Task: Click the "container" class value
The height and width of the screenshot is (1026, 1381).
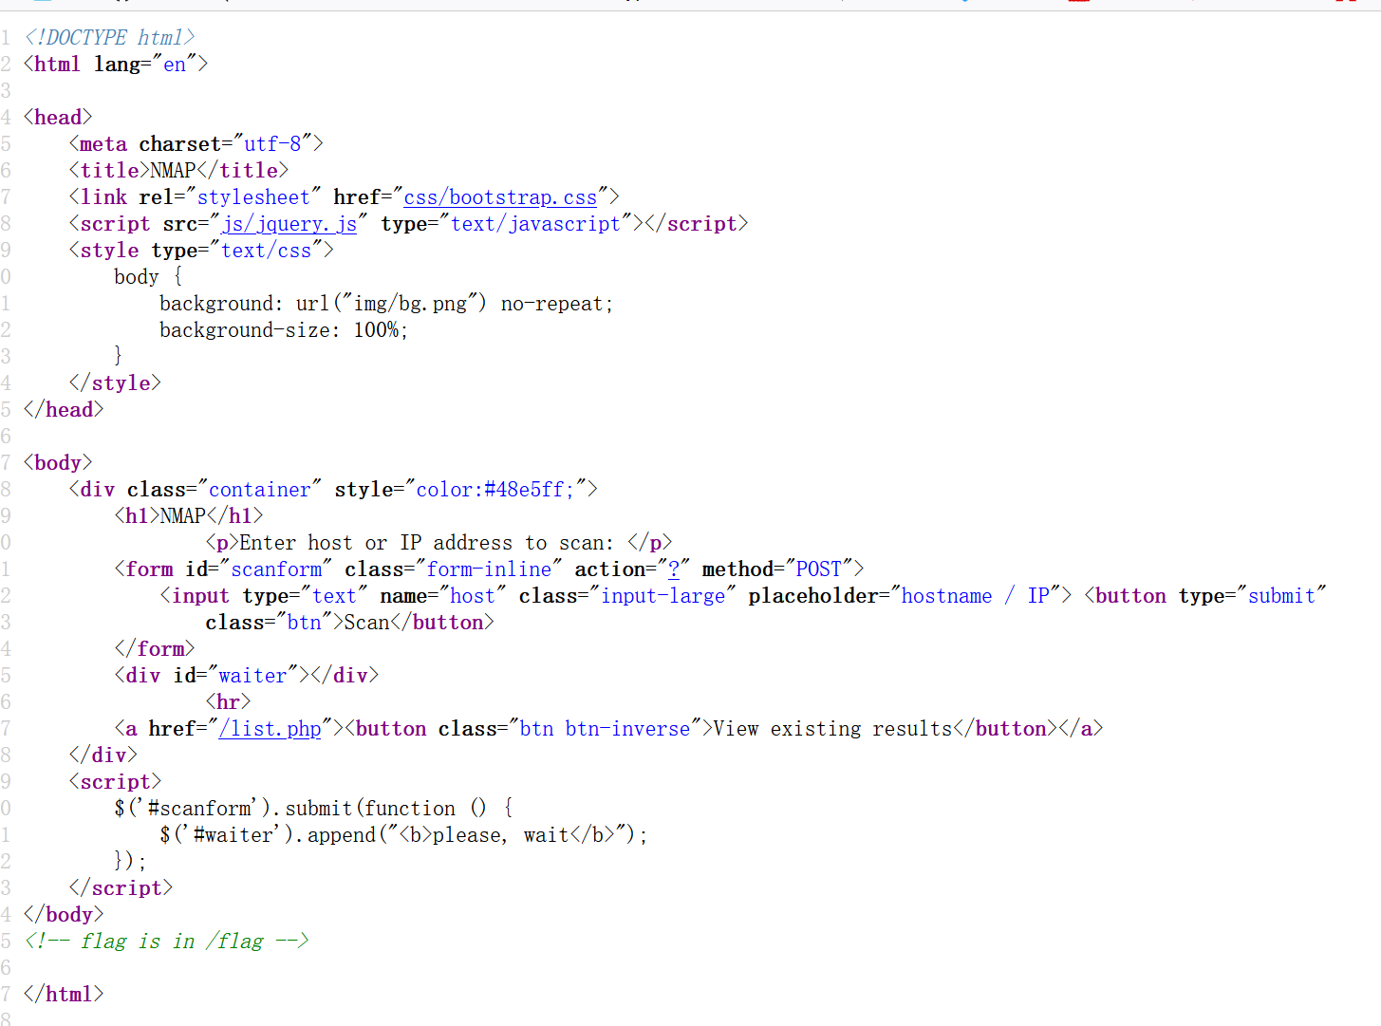Action: 259,490
